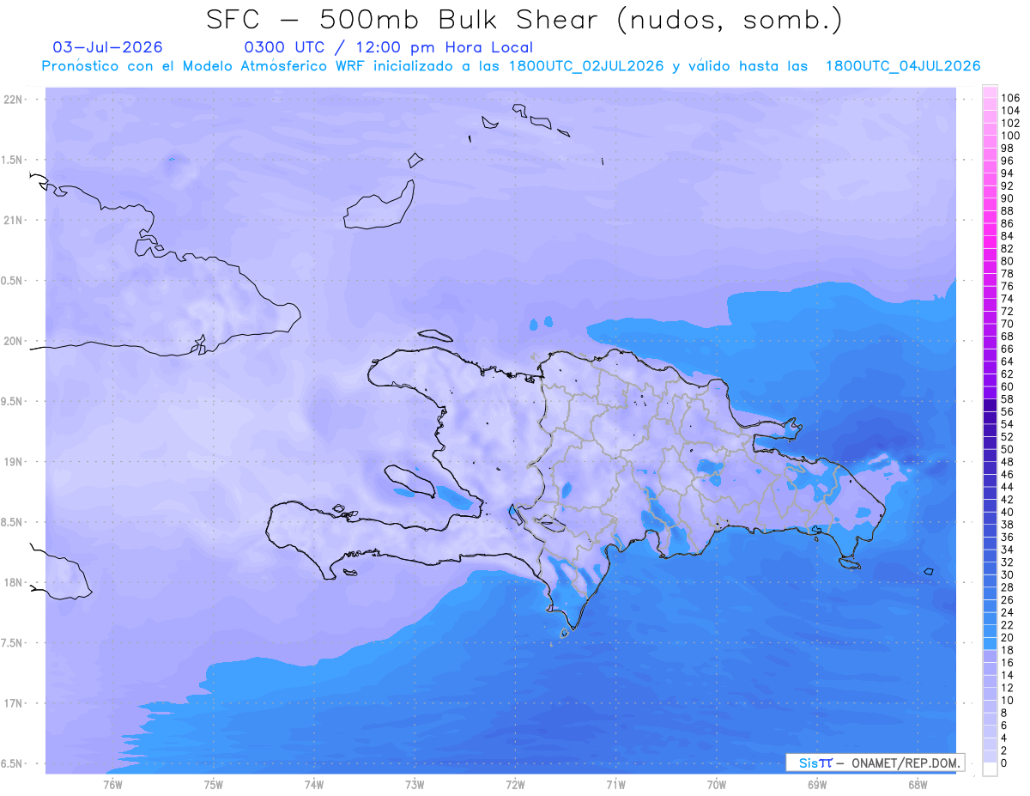This screenshot has height=796, width=1030.
Task: Pick the colorbar swatch between 58 and 60
Action: click(990, 392)
